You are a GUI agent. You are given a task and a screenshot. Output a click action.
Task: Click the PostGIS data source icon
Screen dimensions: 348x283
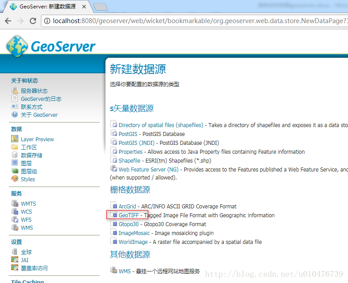tap(113, 133)
